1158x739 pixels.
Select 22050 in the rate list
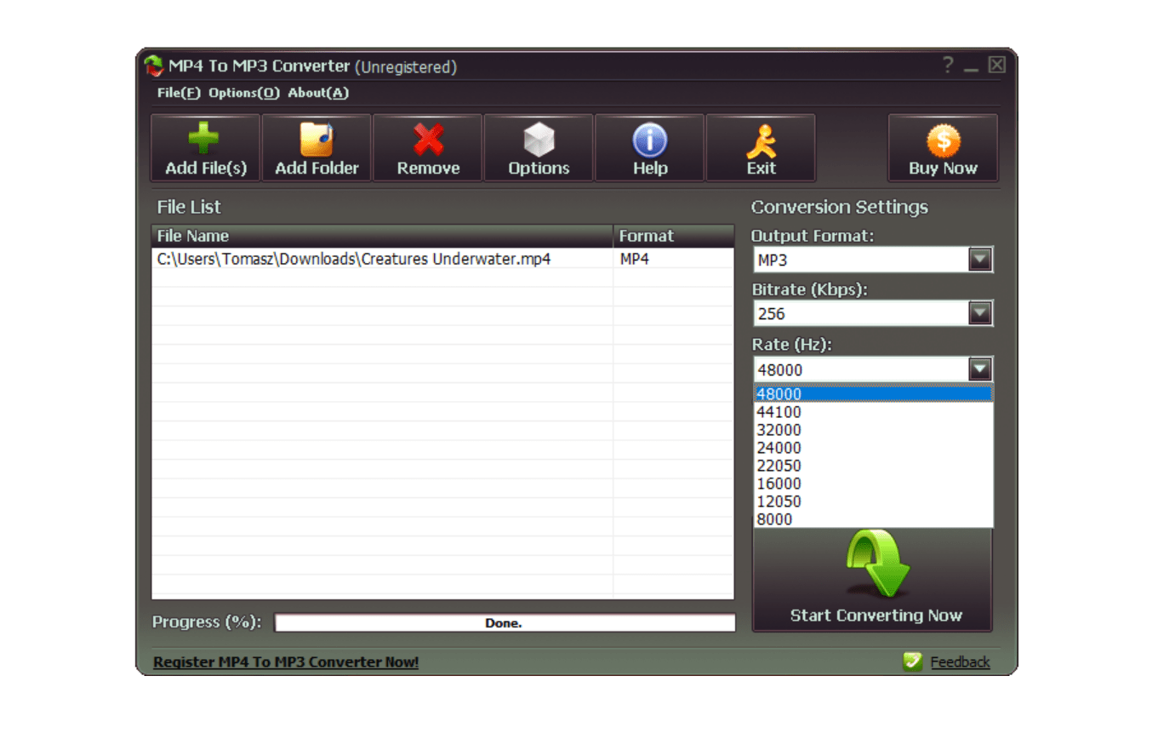tap(874, 466)
